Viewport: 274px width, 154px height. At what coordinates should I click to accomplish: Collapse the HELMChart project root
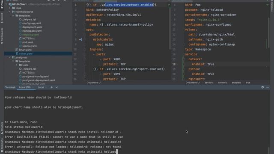[6, 4]
